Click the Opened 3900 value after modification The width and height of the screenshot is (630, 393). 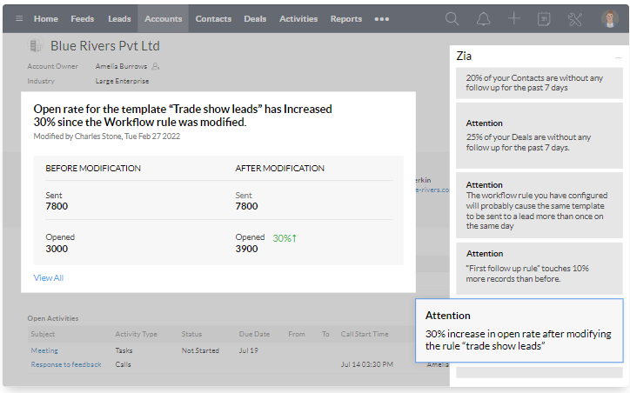tap(246, 249)
